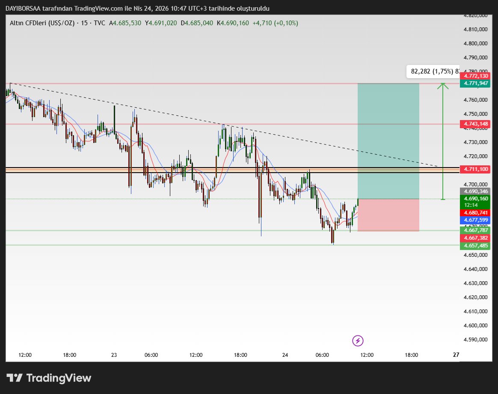Click the 4.610,000 price axis tick
Screen dimensions: 498x394
[475, 311]
